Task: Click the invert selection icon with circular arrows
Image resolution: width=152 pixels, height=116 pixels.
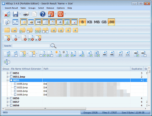Action: click(x=7, y=62)
